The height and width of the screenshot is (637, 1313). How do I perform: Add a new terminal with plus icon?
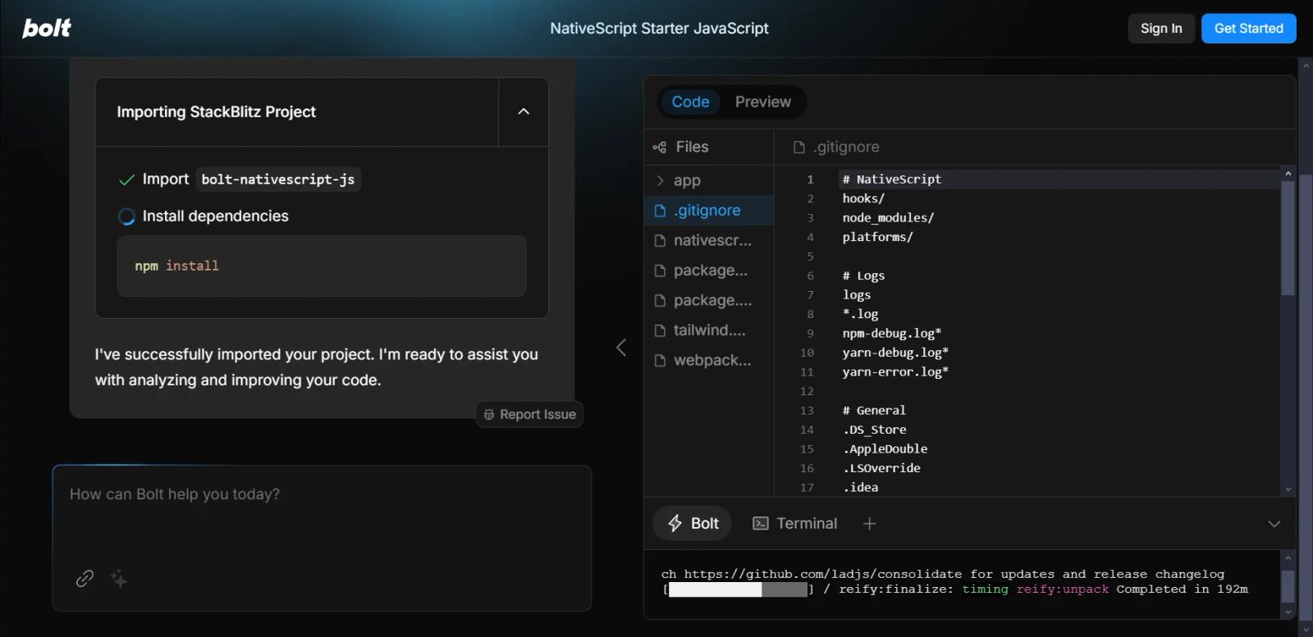tap(870, 524)
